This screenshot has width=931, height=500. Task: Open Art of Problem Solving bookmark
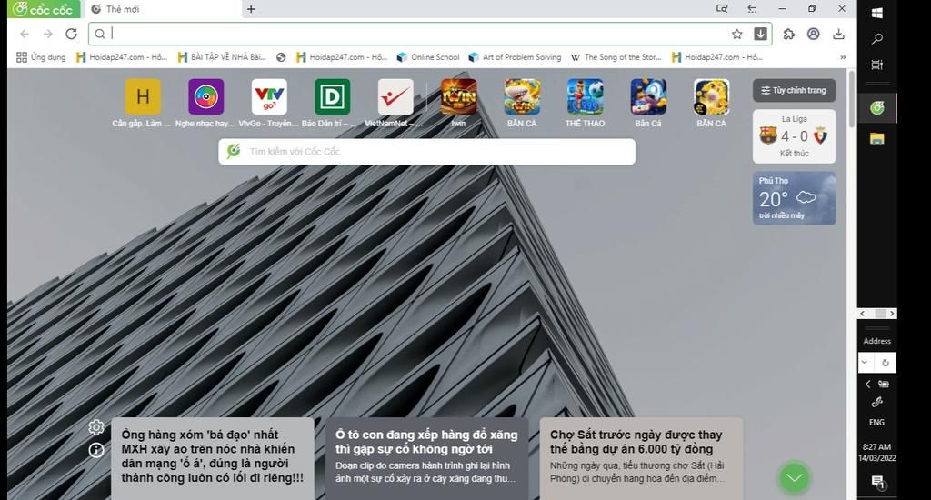515,57
